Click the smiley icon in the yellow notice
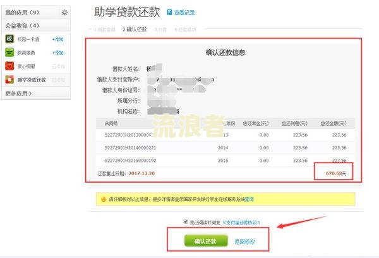Screen dimensions: 379x258 click(104, 199)
